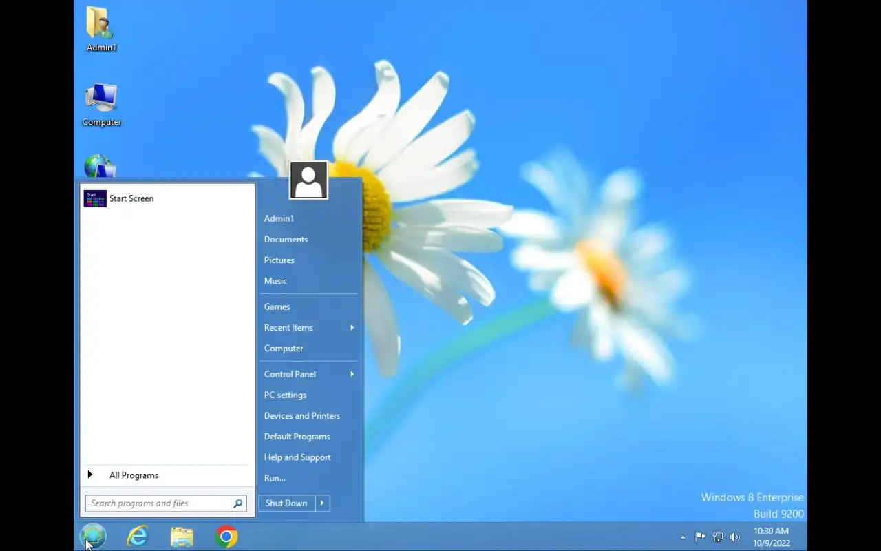Expand the Recent Items submenu arrow

(x=352, y=328)
